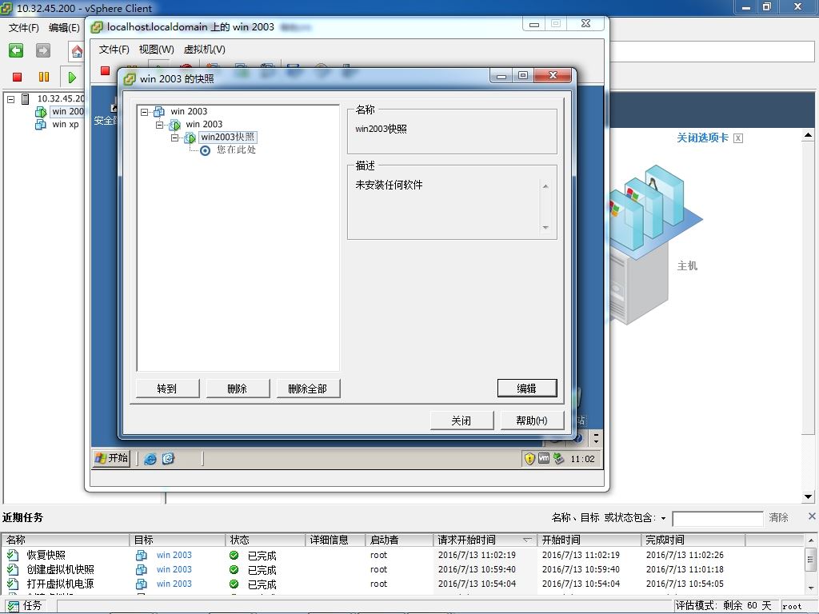Click the 关闭选项卡 link
819x614 pixels.
pyautogui.click(x=702, y=138)
